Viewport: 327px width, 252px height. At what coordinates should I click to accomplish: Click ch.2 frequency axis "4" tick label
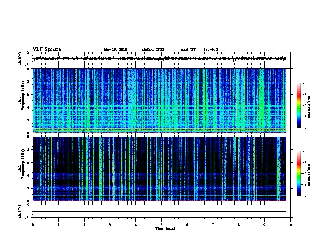click(x=28, y=175)
